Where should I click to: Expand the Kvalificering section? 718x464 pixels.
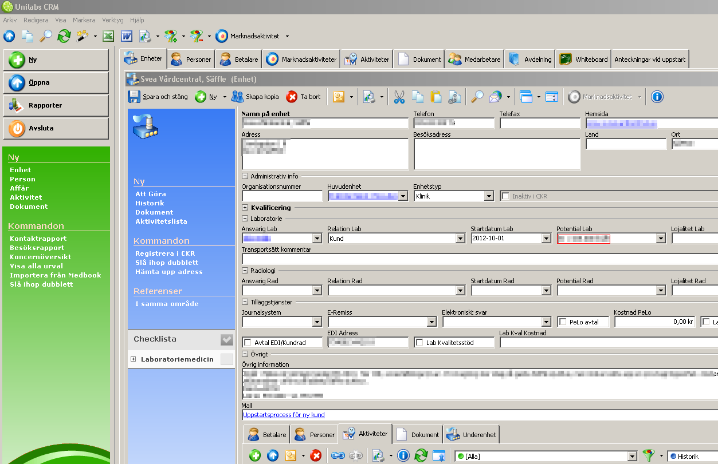[x=245, y=208]
